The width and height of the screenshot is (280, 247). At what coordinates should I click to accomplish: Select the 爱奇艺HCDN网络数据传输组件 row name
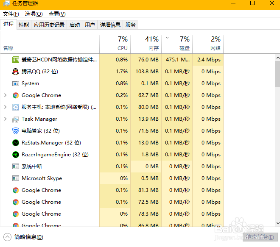click(59, 60)
